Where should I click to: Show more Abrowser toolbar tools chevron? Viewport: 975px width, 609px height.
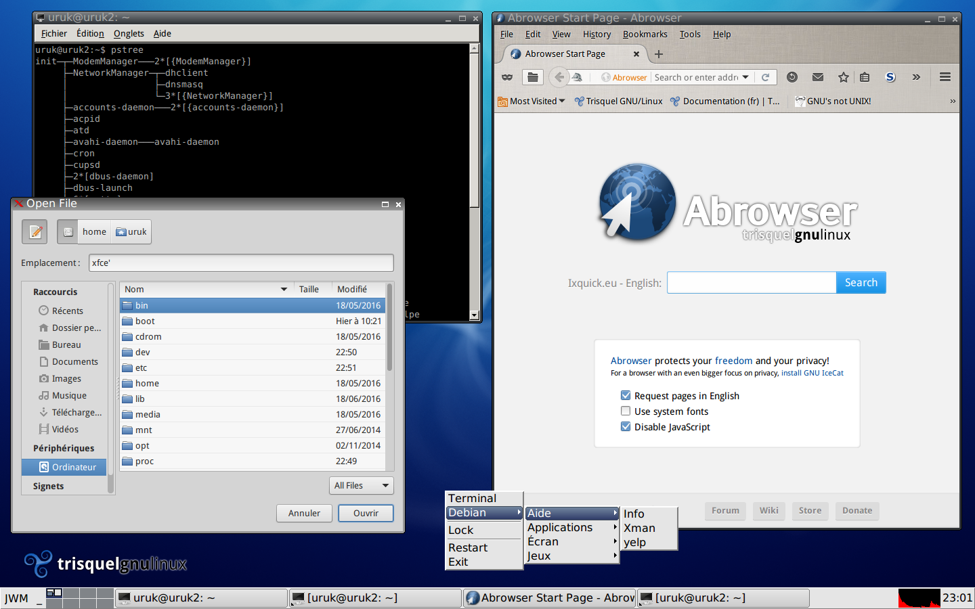coord(916,77)
